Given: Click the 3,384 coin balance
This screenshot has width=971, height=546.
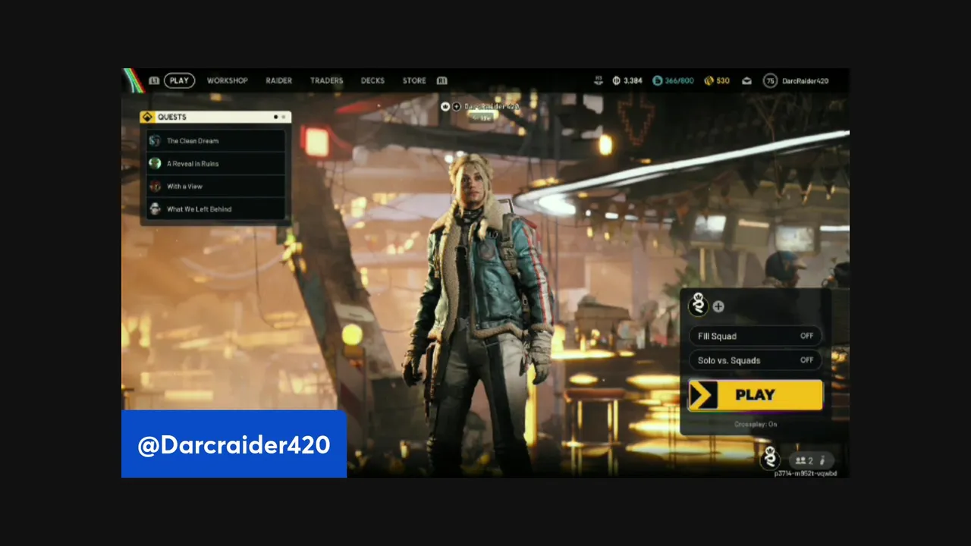Looking at the screenshot, I should coord(633,80).
